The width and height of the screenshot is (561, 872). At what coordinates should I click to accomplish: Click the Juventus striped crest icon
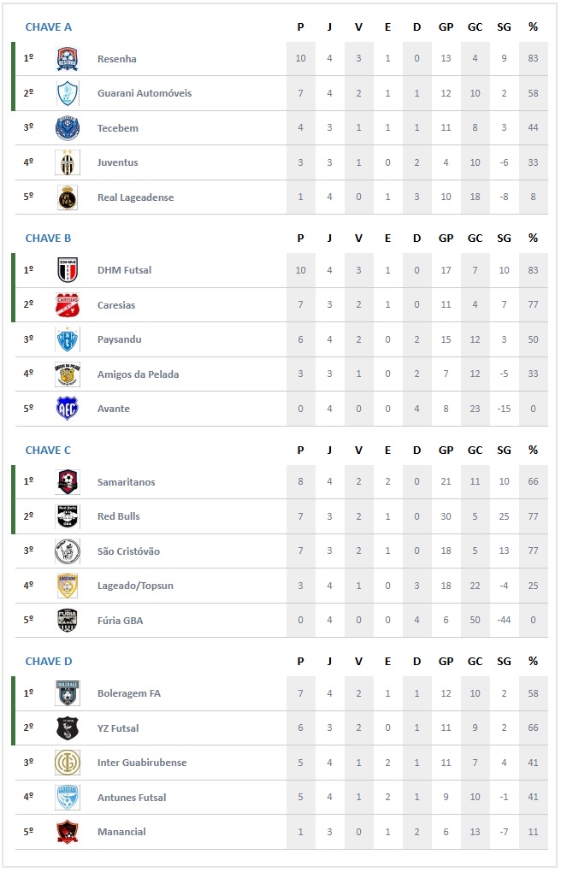pos(68,162)
